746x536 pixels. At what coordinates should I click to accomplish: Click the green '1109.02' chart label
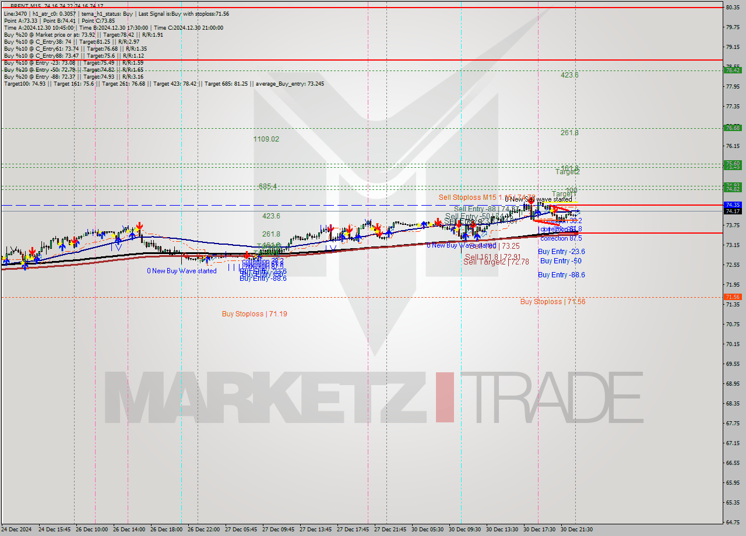(x=266, y=139)
